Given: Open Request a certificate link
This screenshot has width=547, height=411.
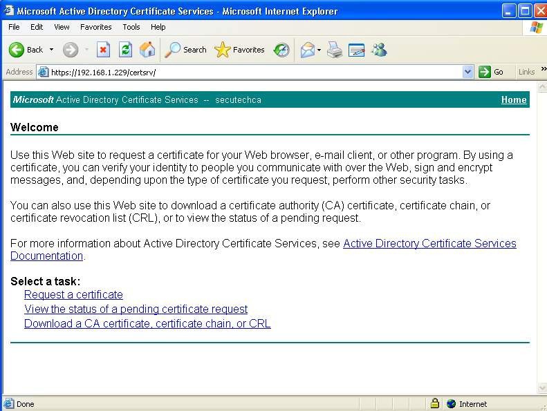Looking at the screenshot, I should [73, 294].
